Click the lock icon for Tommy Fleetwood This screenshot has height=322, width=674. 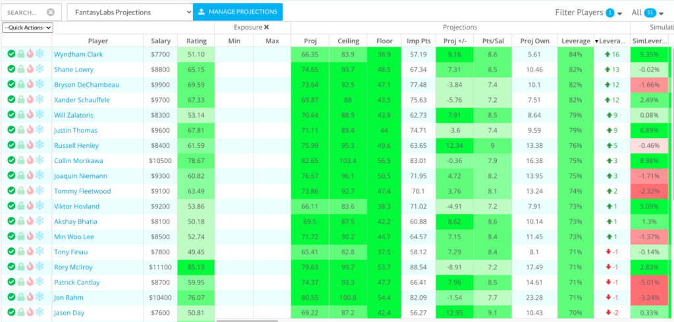click(20, 191)
